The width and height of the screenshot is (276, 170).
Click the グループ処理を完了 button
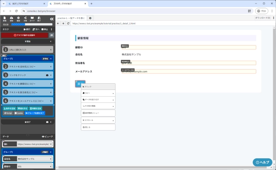click(x=35, y=113)
